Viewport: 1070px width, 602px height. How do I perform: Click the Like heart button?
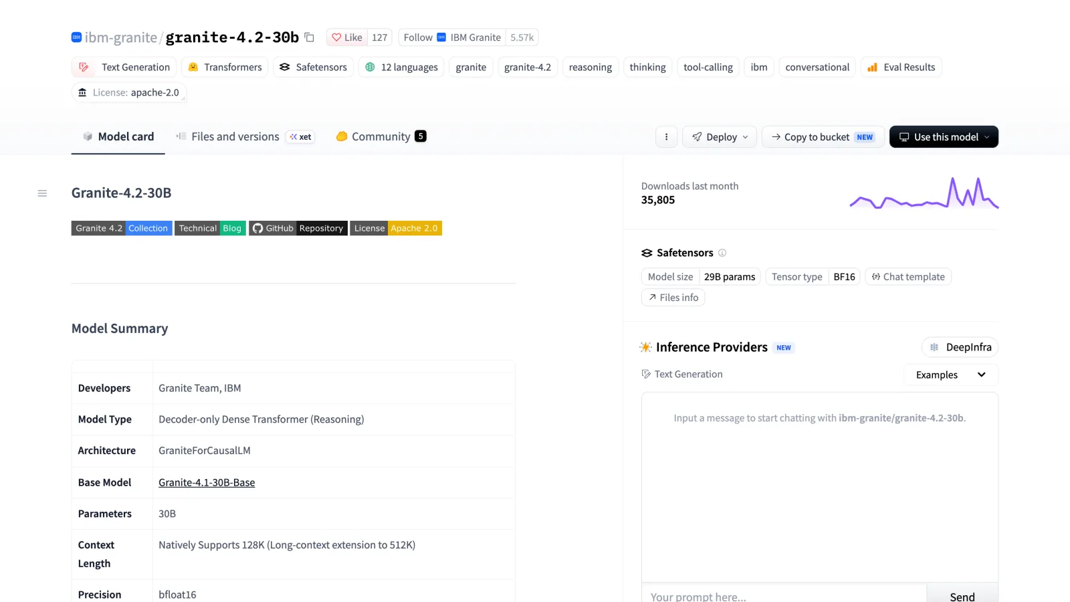(x=347, y=37)
